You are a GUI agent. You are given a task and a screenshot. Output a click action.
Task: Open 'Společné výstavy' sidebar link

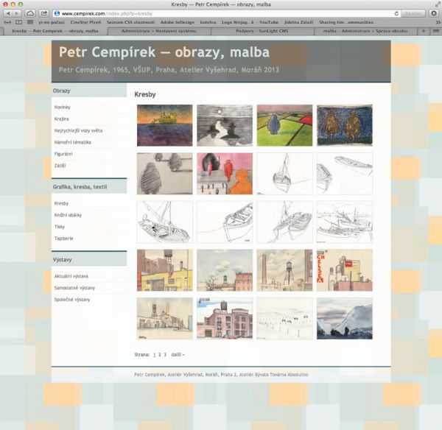tap(72, 300)
